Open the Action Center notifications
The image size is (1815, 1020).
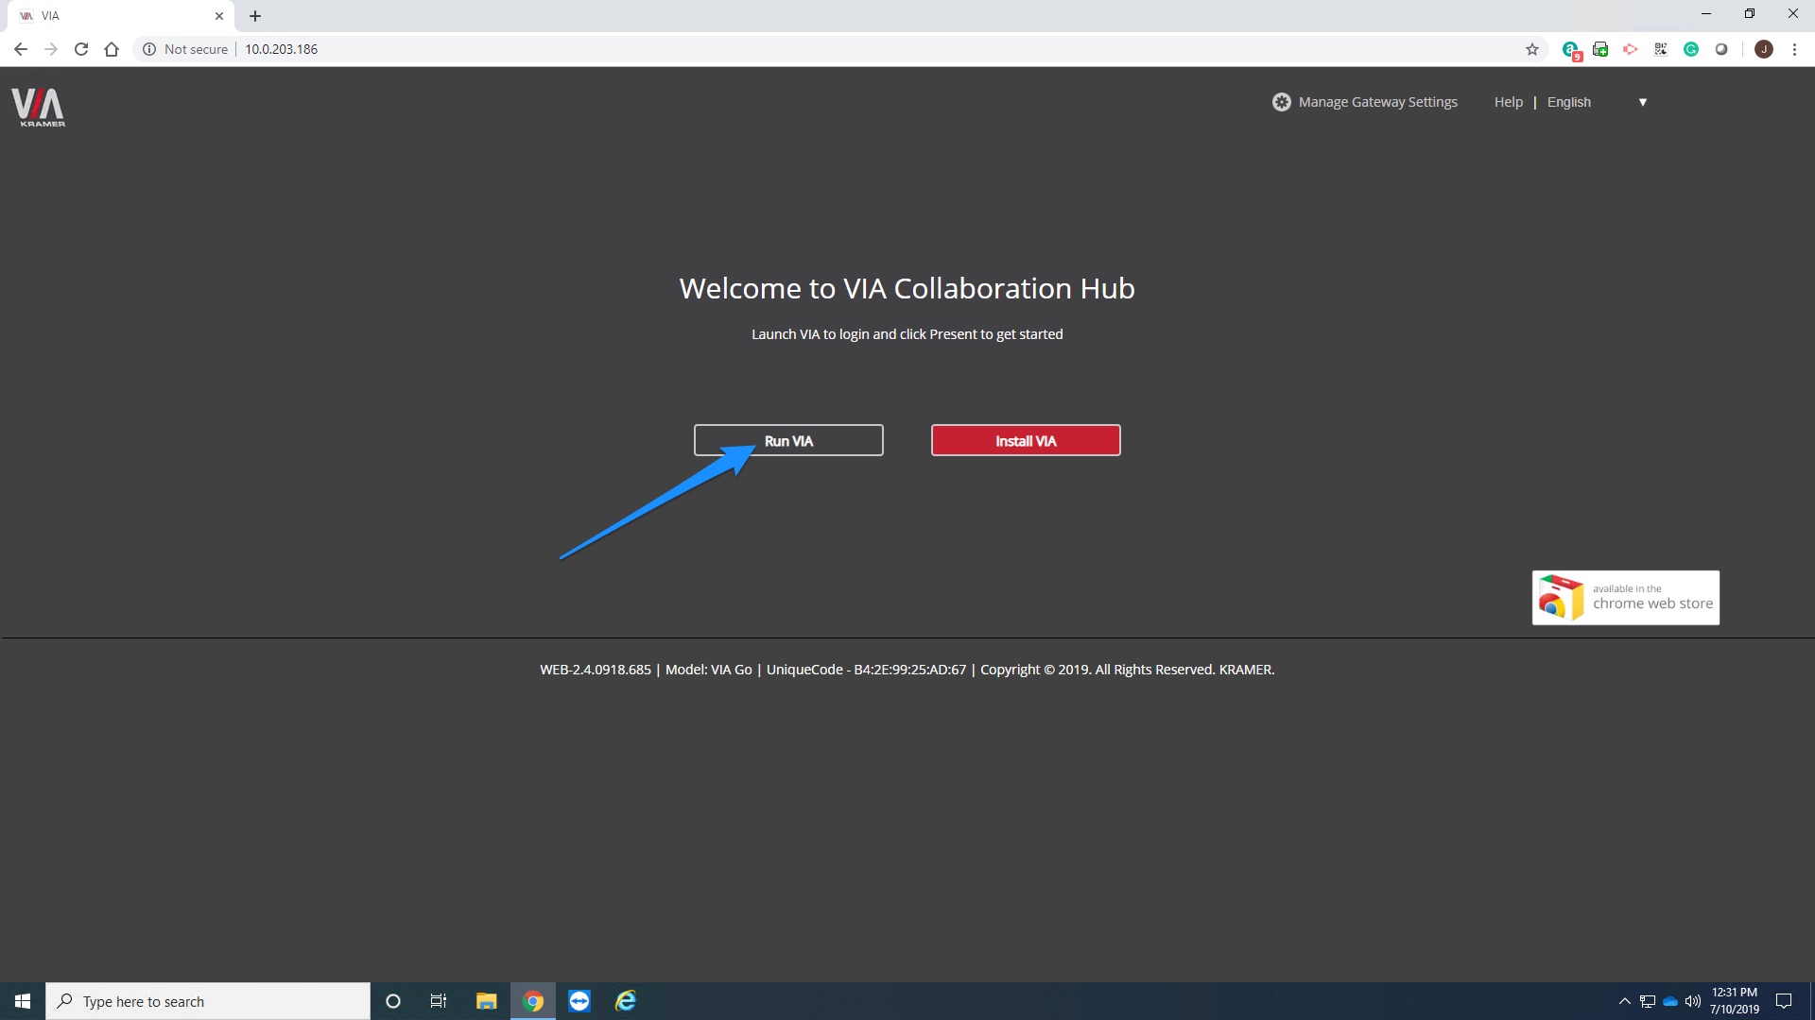coord(1784,1001)
